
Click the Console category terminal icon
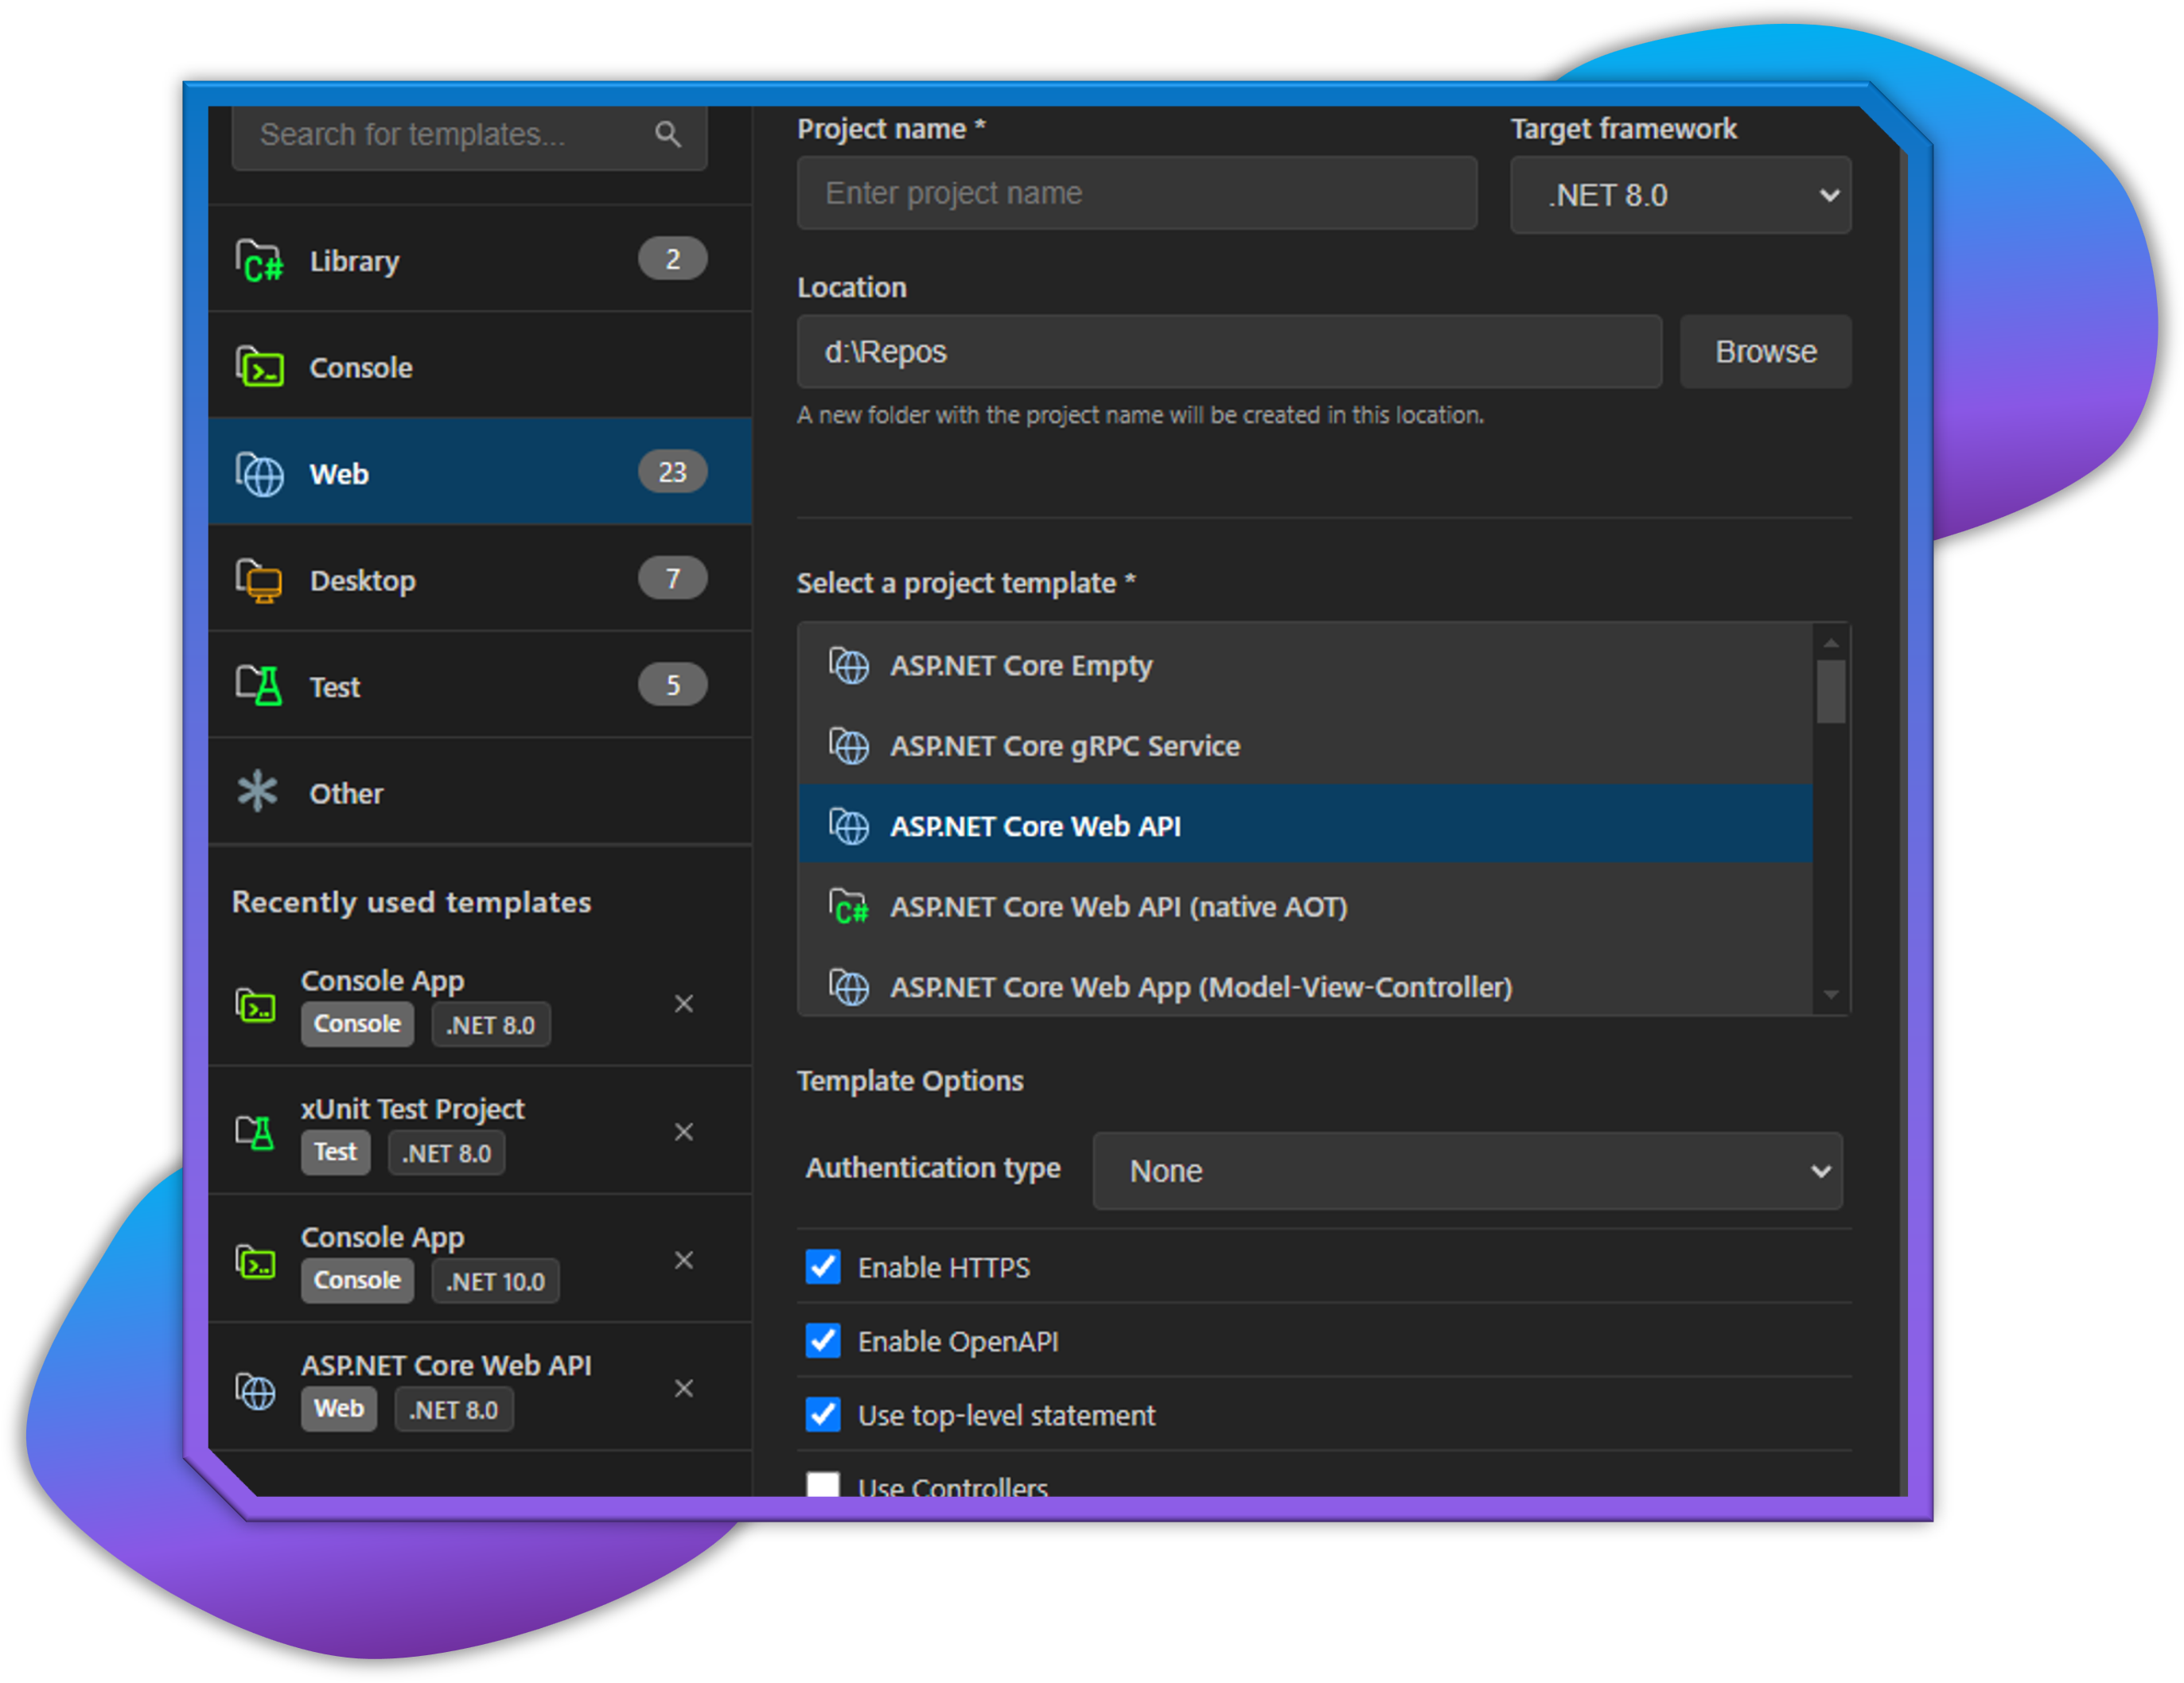pos(260,367)
